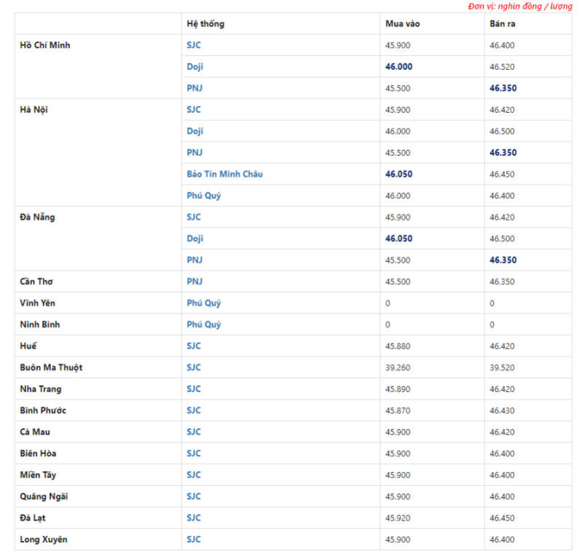The width and height of the screenshot is (582, 560).
Task: Open the SJC link in Long Xuyên row
Action: coord(193,539)
